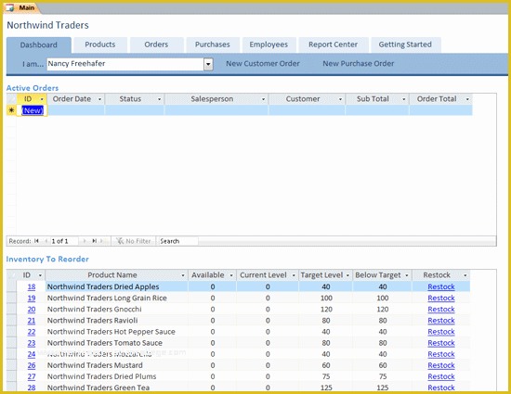Screen dimensions: 511x394
Task: Select 'Northwind Traders Dried Plums' cell
Action: [117, 376]
